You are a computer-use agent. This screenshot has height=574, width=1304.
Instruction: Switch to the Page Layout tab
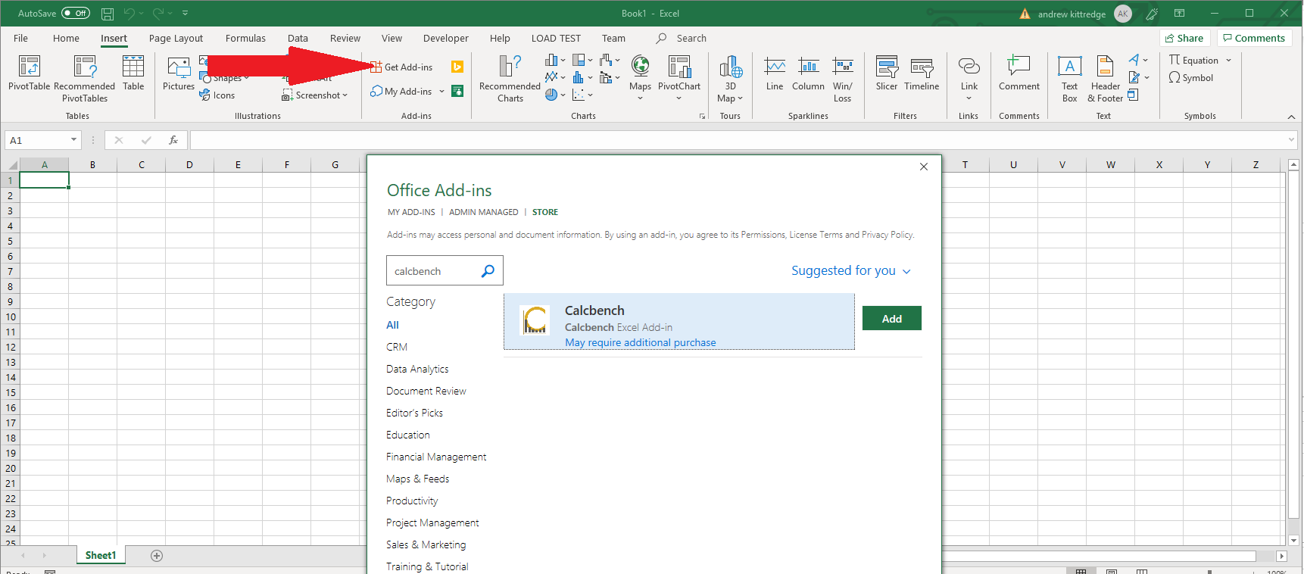tap(176, 39)
